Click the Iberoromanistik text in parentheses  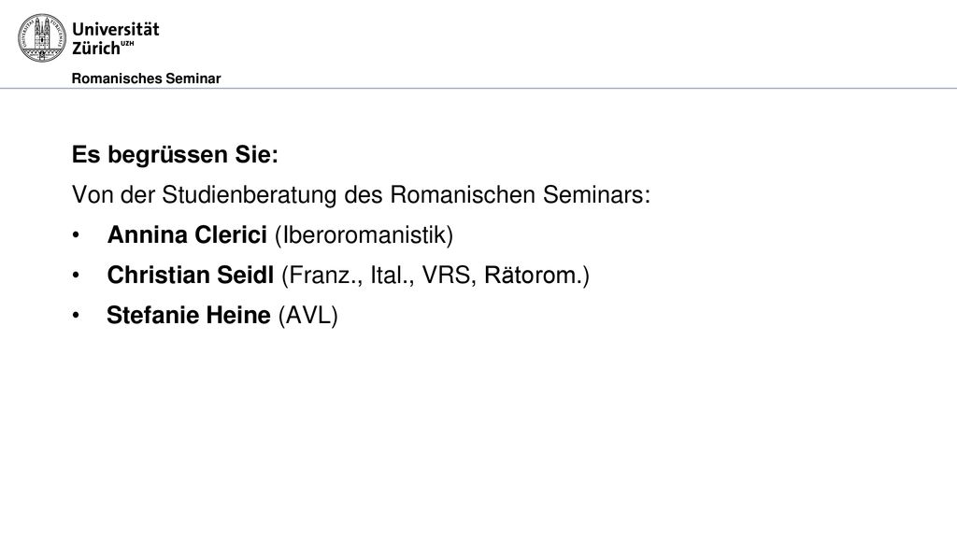click(364, 235)
